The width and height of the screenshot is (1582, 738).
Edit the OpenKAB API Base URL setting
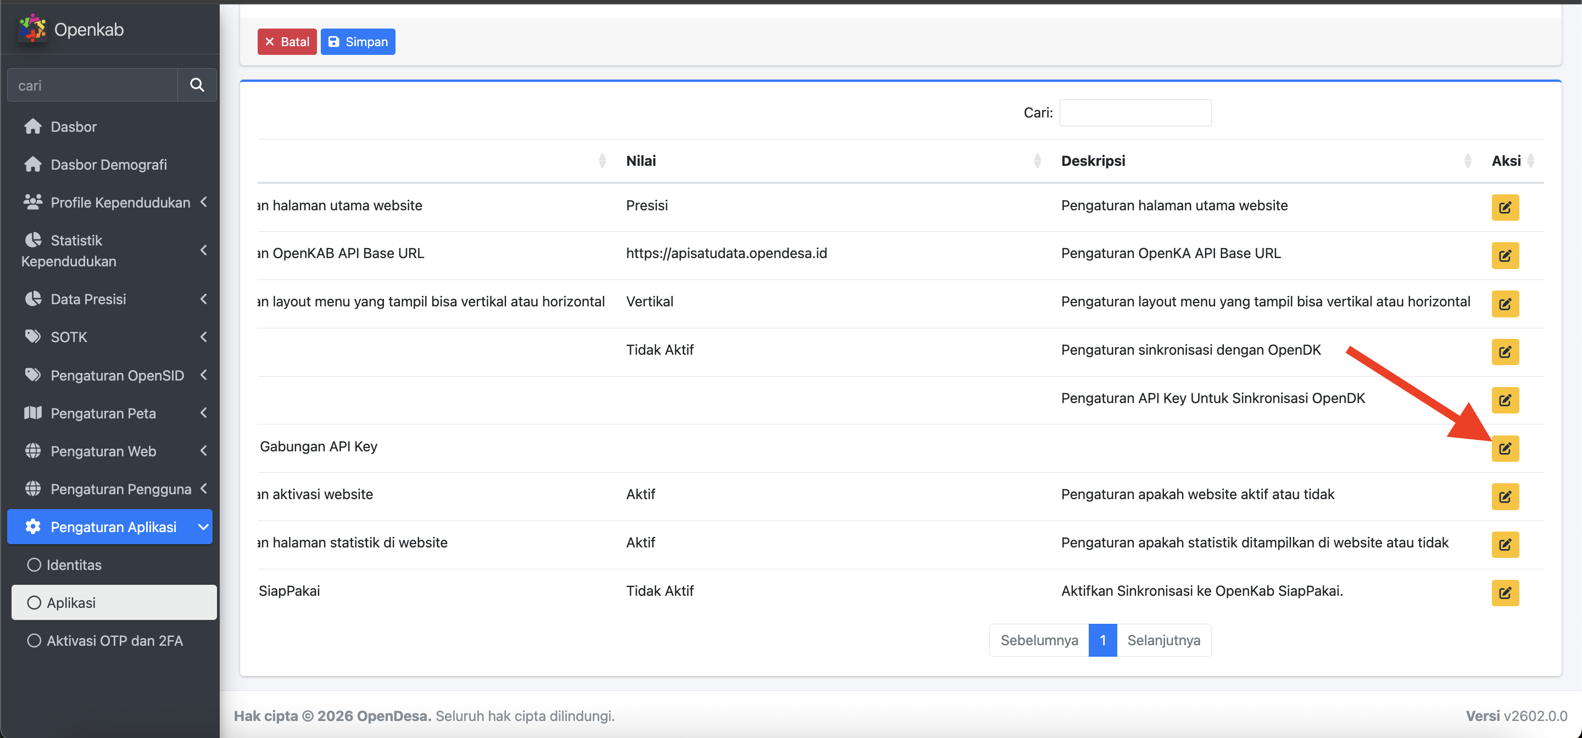point(1505,255)
